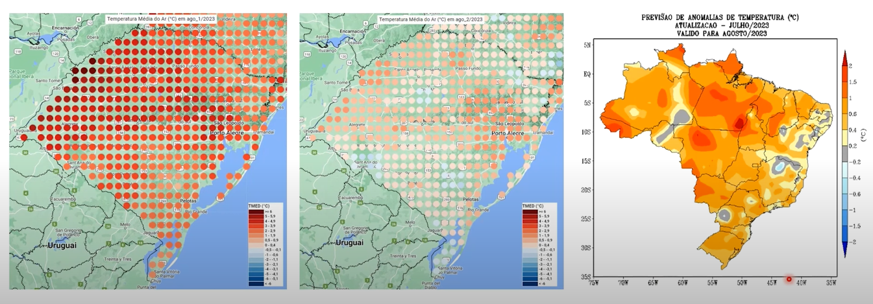Click the 55W longitude axis label
This screenshot has width=873, height=304.
[x=712, y=282]
